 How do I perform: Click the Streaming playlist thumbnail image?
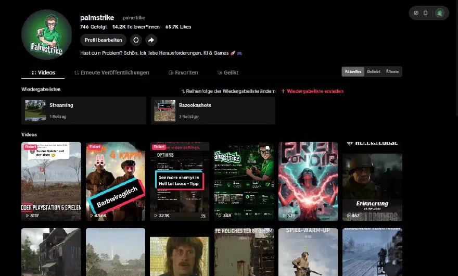[35, 110]
